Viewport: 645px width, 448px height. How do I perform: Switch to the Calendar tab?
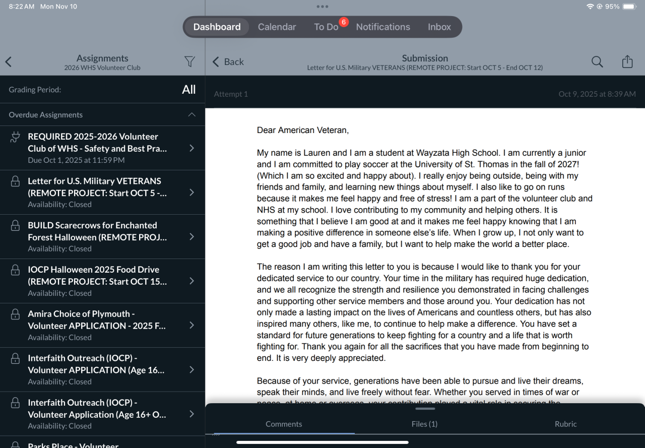tap(277, 27)
